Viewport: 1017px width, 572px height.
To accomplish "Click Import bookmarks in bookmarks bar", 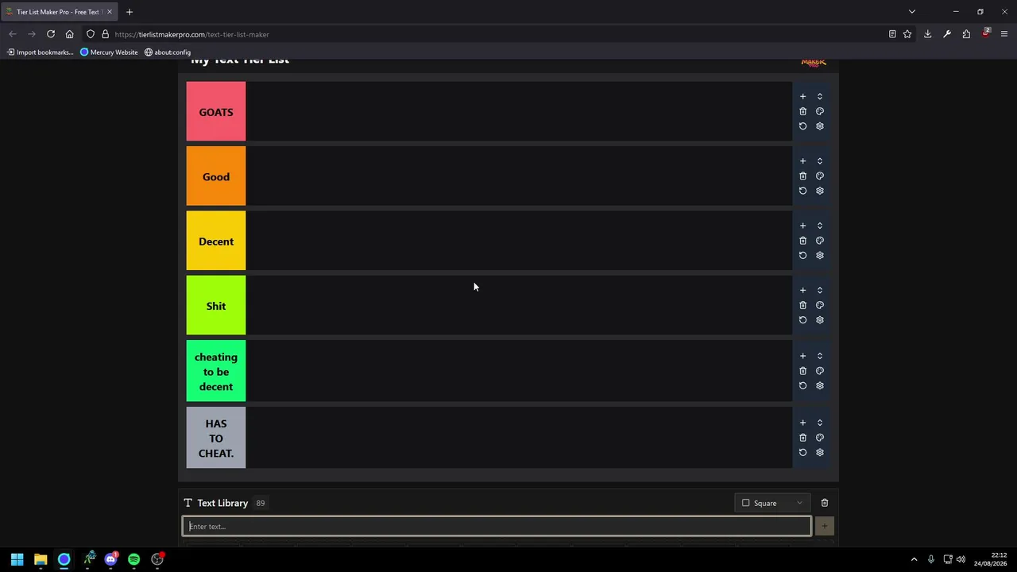I will click(41, 52).
